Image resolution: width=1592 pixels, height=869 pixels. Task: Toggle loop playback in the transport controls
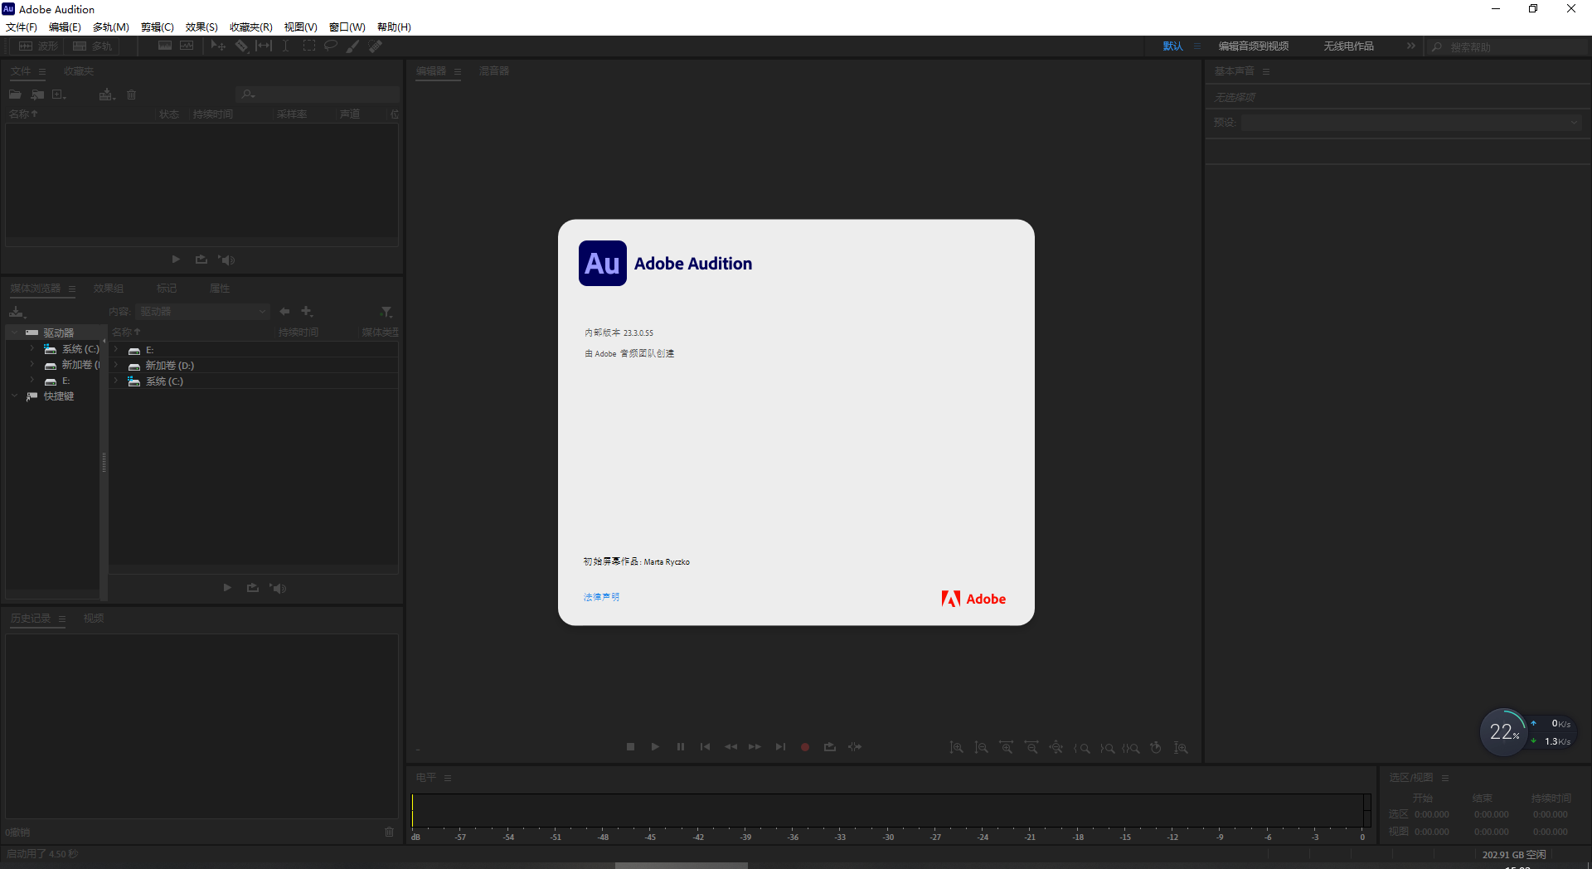pyautogui.click(x=829, y=747)
